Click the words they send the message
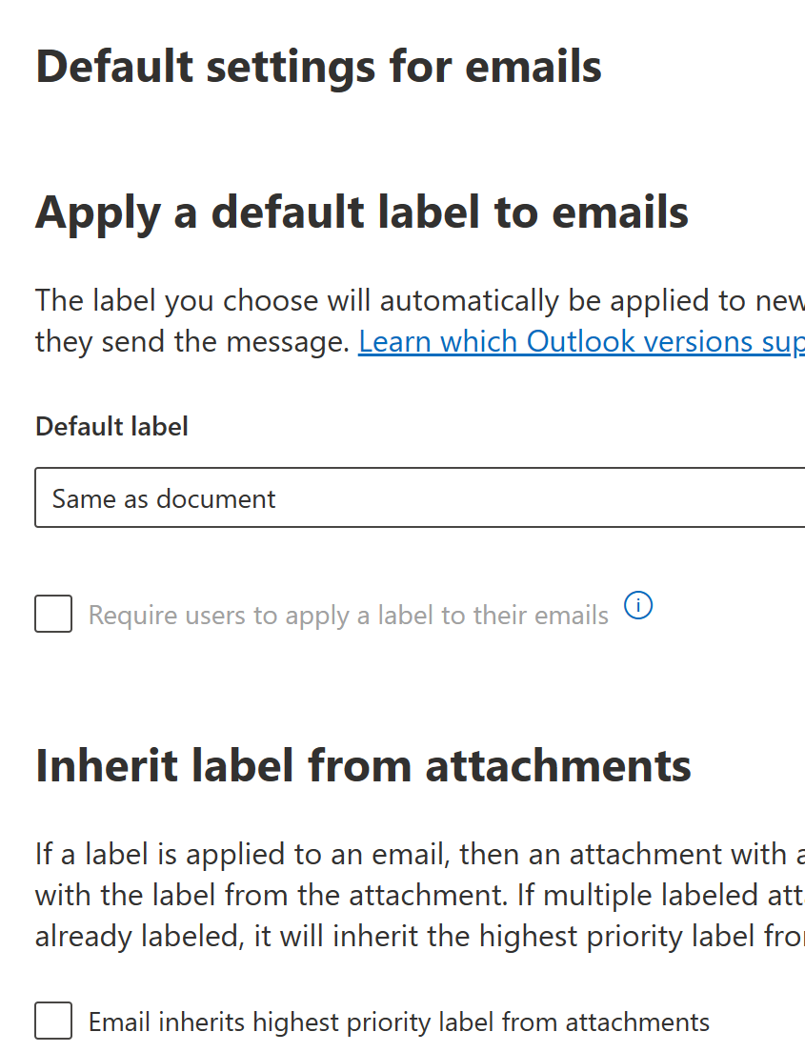This screenshot has height=1052, width=805. (x=192, y=341)
